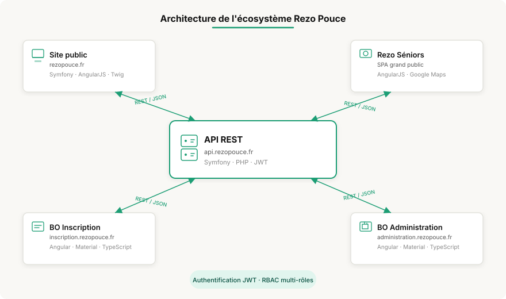Select the server icon in API REST card
This screenshot has width=506, height=299.
tap(189, 147)
